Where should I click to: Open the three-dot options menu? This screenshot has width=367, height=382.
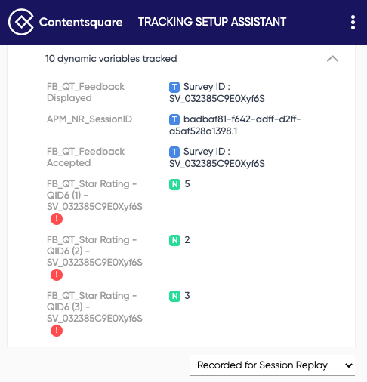[x=353, y=22]
